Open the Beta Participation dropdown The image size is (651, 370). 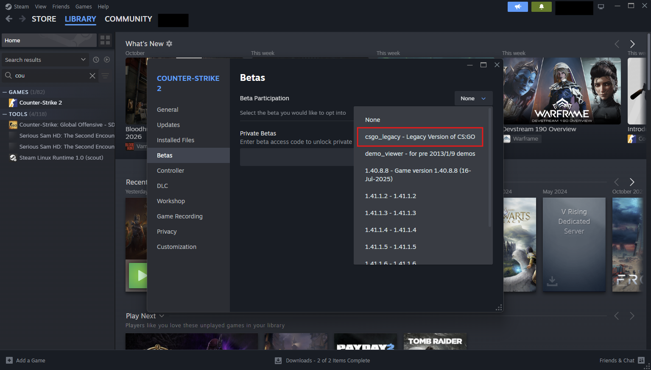[x=474, y=98]
